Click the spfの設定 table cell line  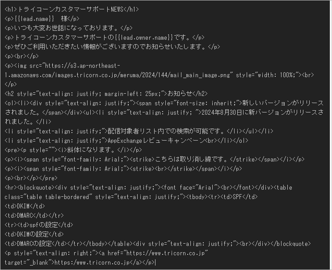coord(39,225)
